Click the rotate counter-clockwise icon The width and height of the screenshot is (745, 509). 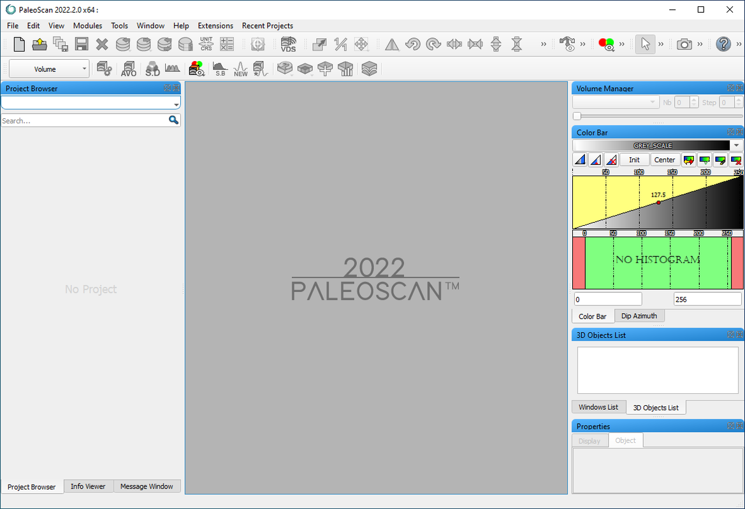click(x=413, y=44)
